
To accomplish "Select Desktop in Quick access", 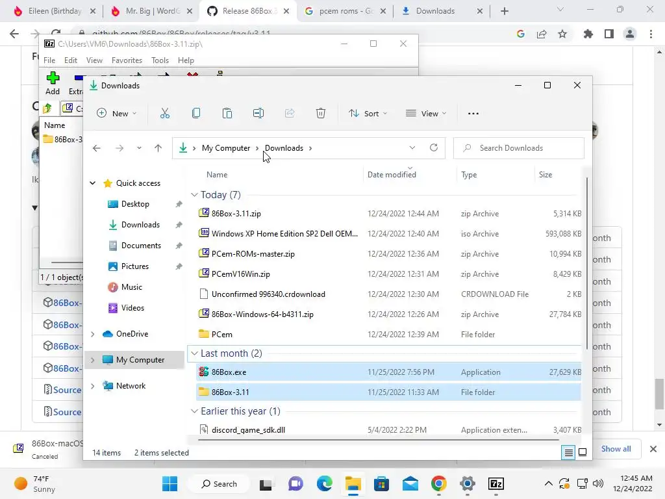I will 135,204.
